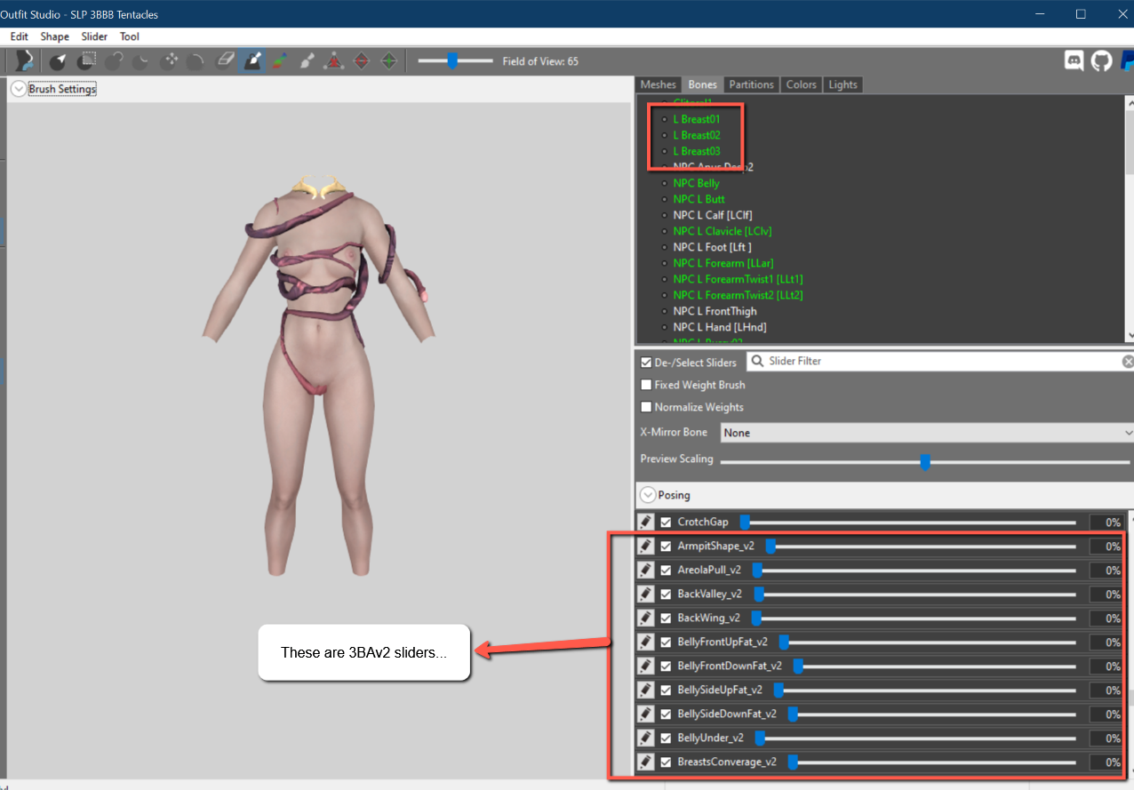Image resolution: width=1134 pixels, height=790 pixels.
Task: Select the Mask brush tool
Action: (86, 61)
